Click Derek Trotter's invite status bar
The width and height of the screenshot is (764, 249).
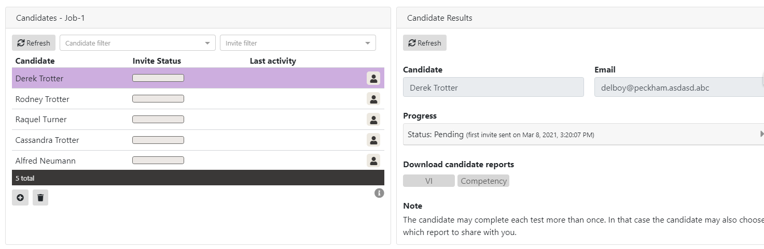(158, 78)
